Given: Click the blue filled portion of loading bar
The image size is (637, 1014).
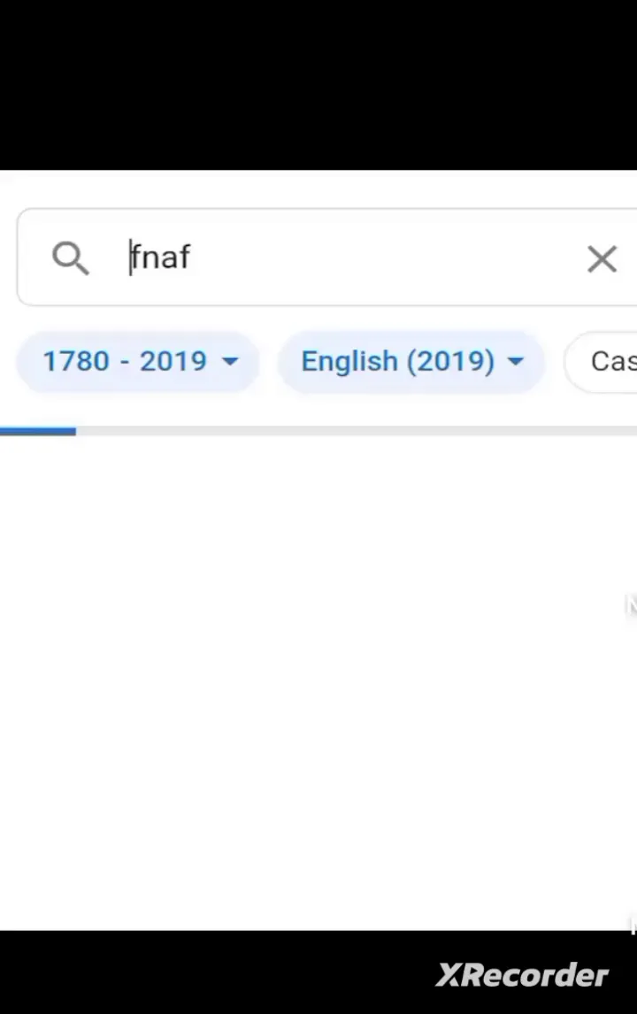Looking at the screenshot, I should coord(38,431).
